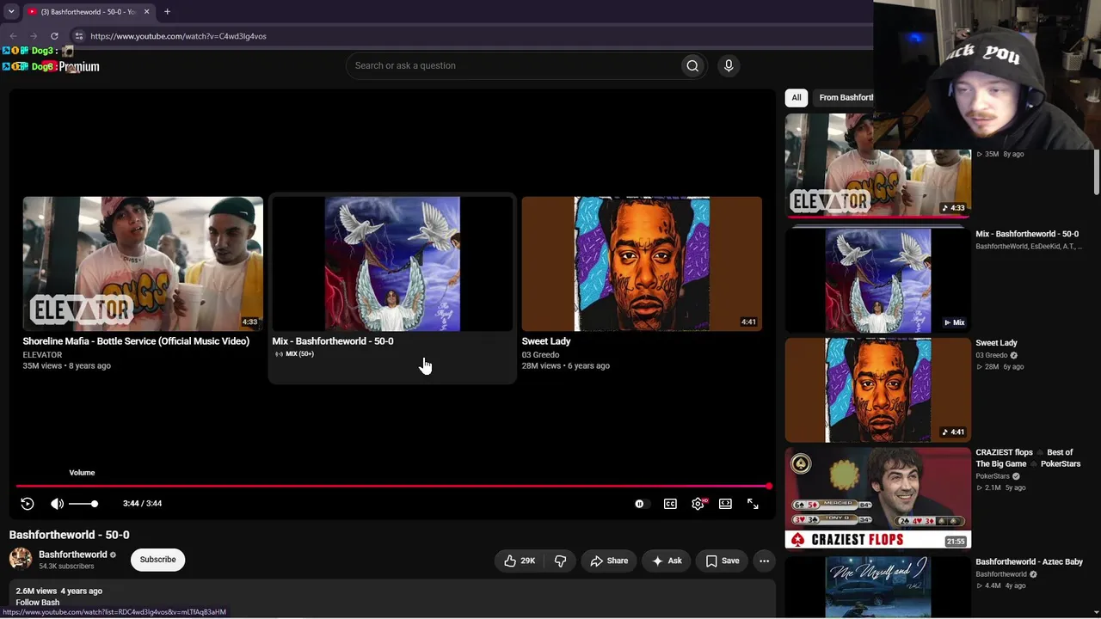Click the 54.3K subscribers text
The height and width of the screenshot is (619, 1101).
[66, 567]
